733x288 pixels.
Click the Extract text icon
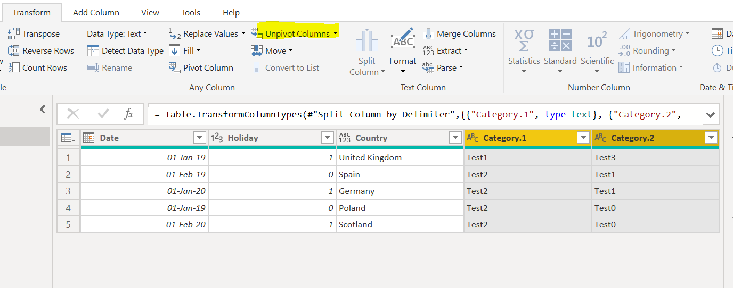coord(428,50)
